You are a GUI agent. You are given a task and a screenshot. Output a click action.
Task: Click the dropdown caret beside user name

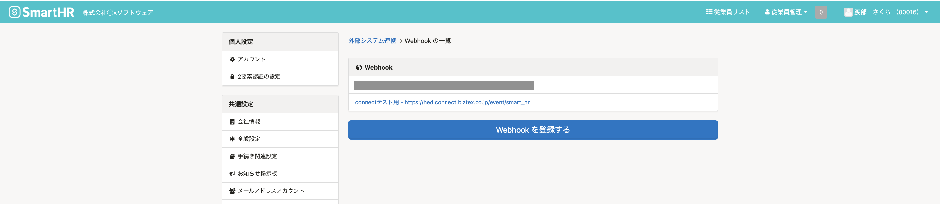pyautogui.click(x=926, y=12)
